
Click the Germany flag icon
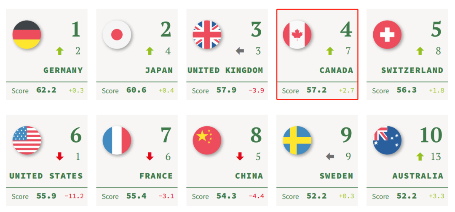tap(27, 34)
